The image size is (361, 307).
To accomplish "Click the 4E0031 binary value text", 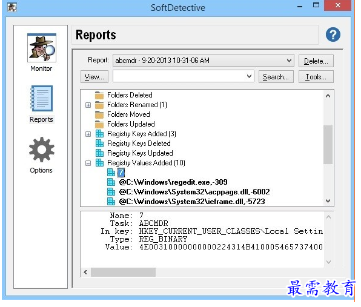I will pyautogui.click(x=231, y=247).
